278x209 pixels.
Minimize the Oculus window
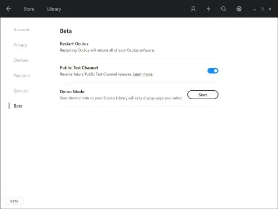coord(255,9)
